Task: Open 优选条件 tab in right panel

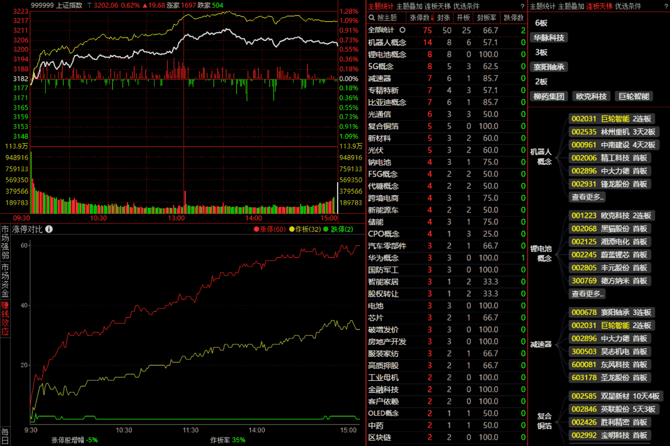Action: 628,6
